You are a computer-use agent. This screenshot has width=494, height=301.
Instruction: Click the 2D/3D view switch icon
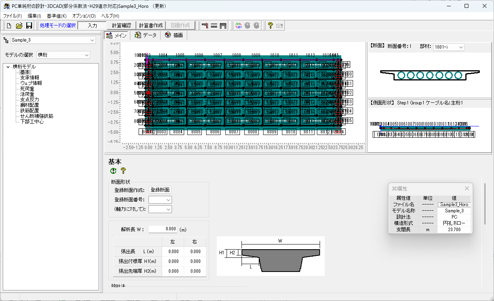point(238,26)
